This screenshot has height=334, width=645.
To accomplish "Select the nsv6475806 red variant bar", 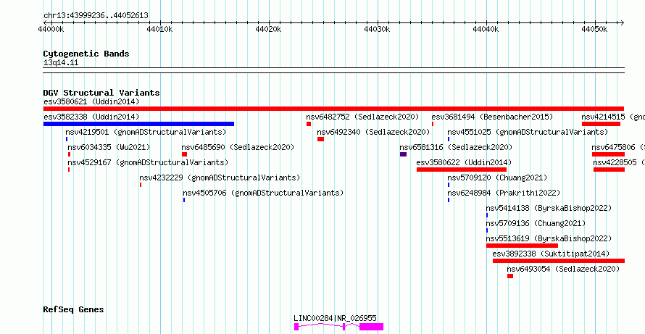I will point(608,154).
